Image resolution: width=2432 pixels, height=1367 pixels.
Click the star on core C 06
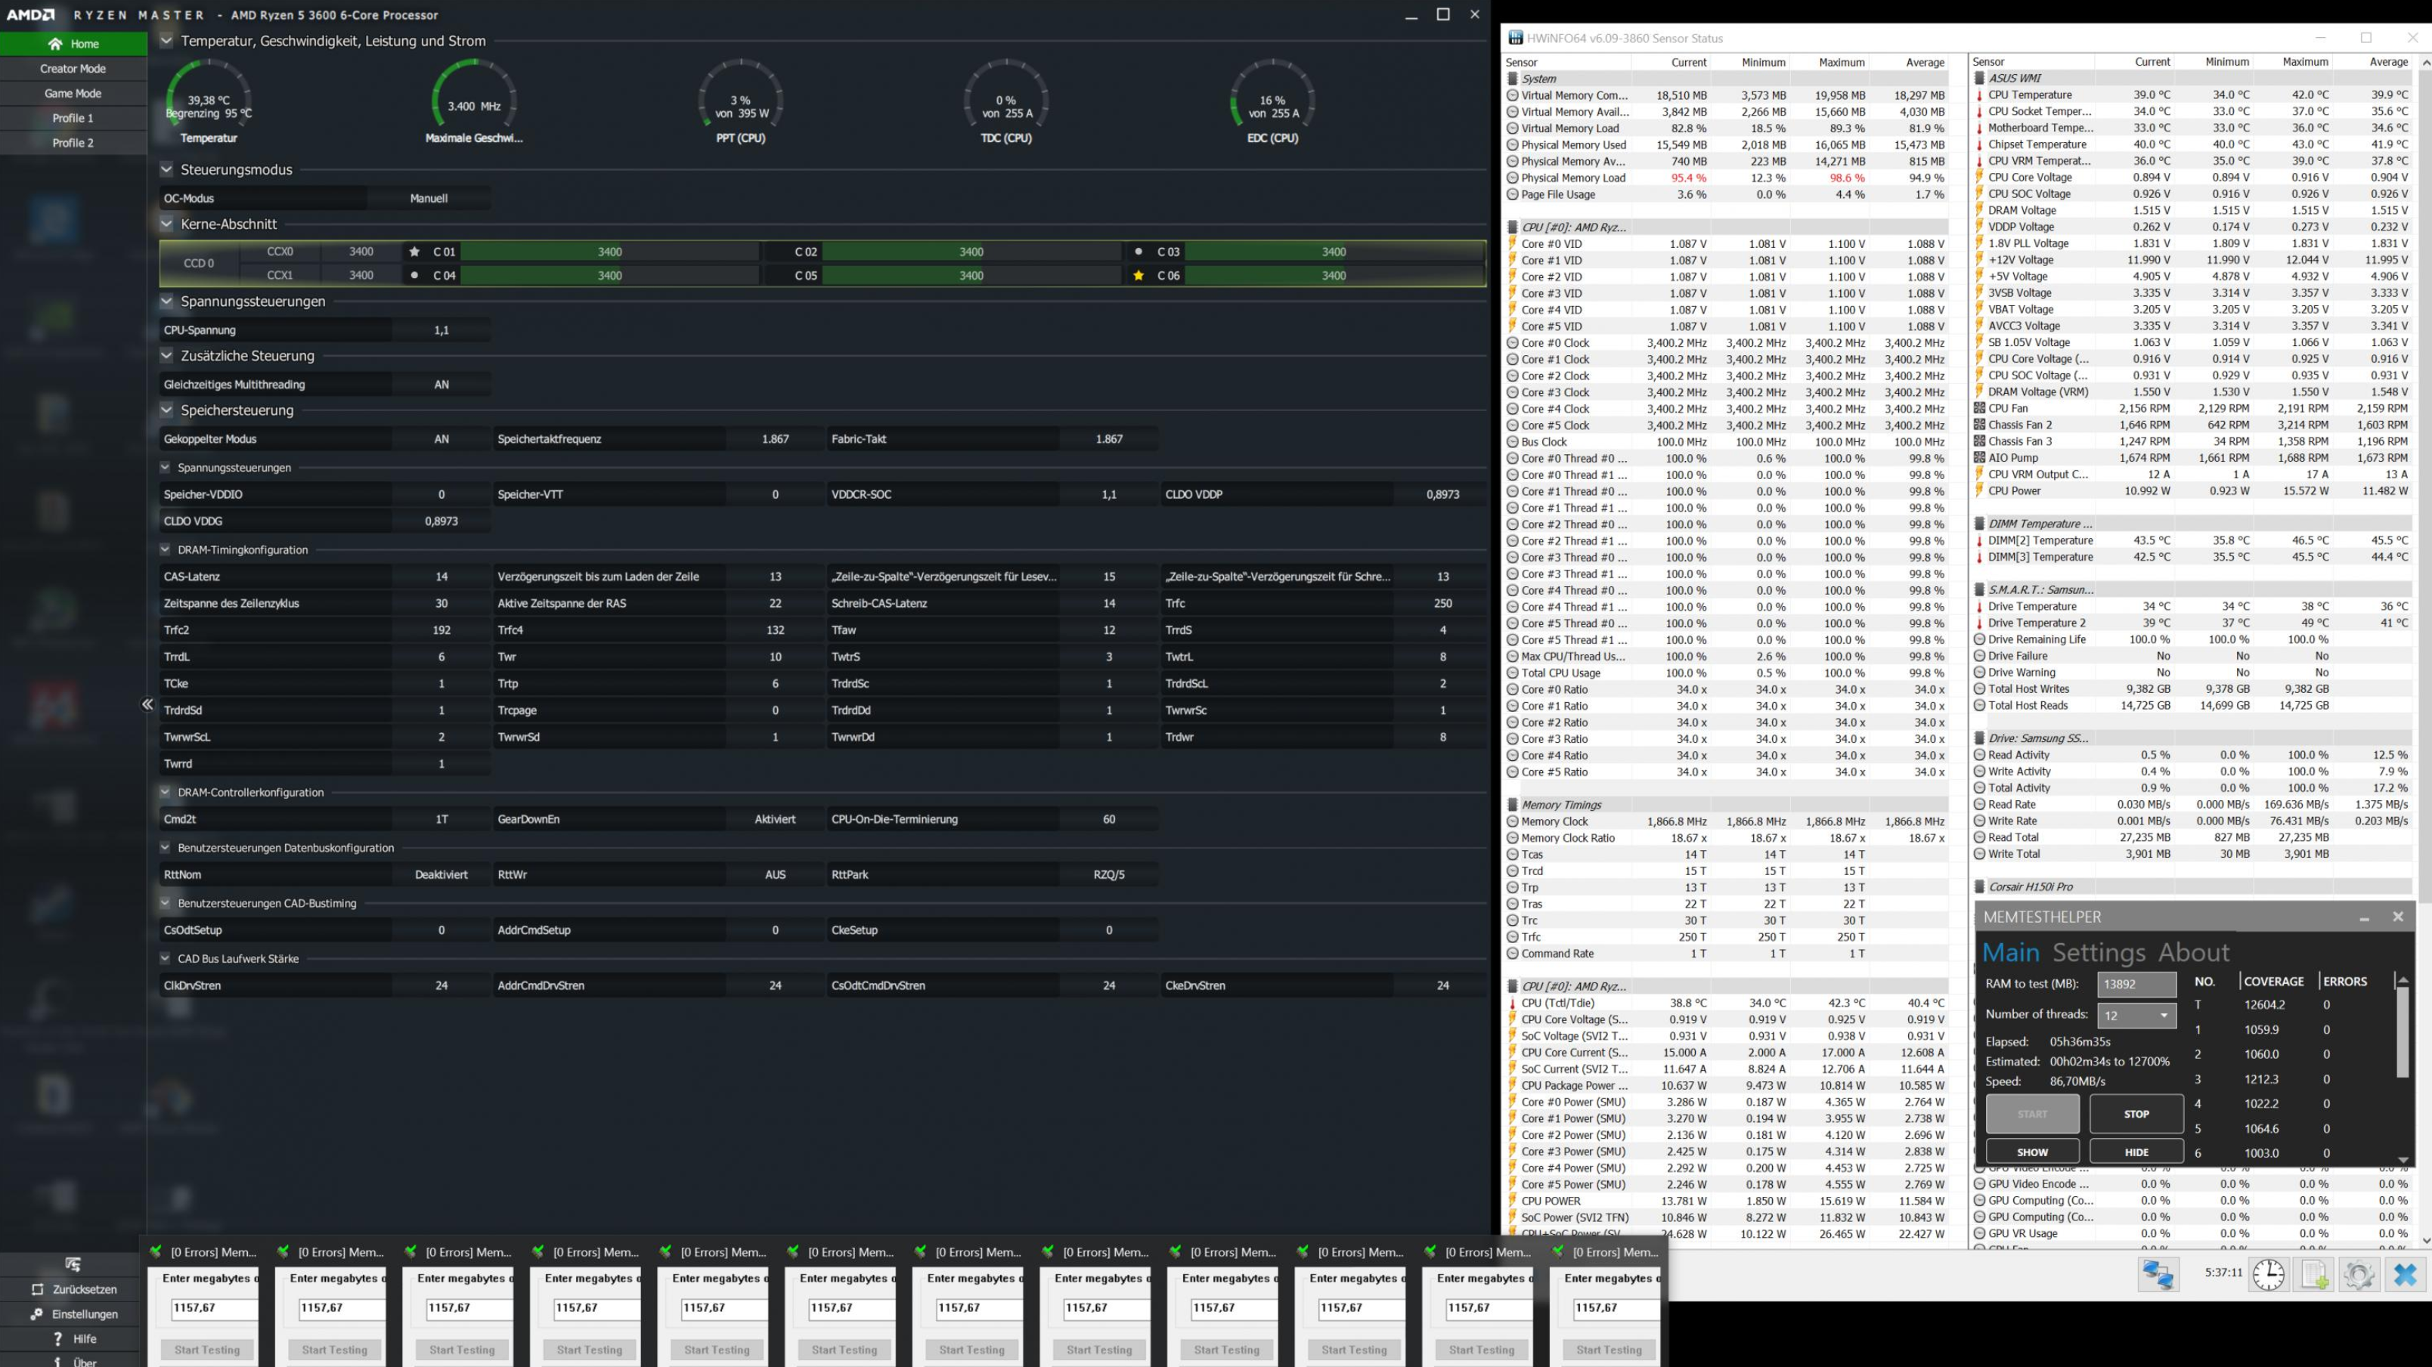click(1139, 276)
